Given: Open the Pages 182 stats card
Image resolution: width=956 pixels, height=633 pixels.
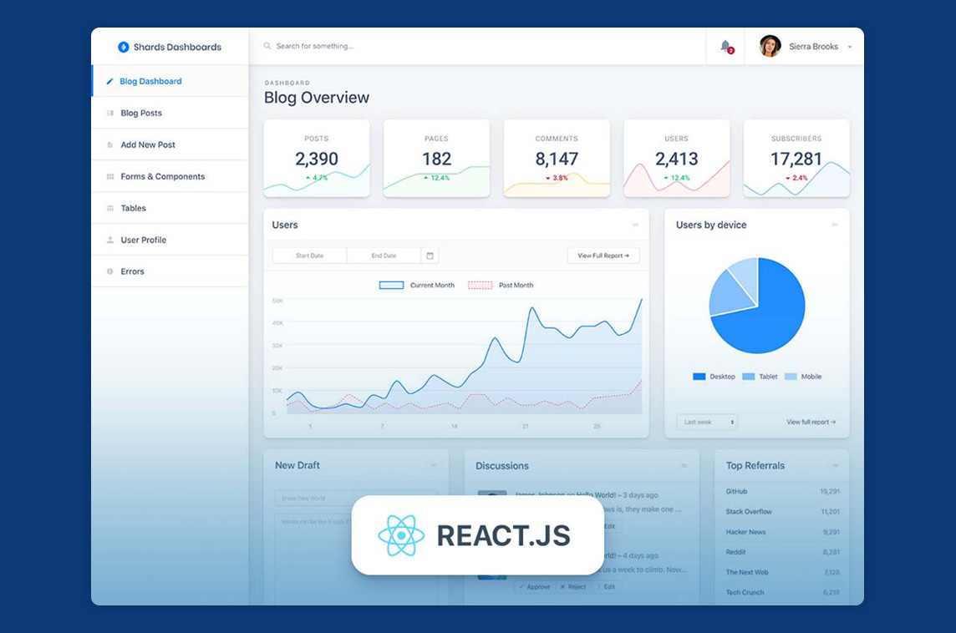Looking at the screenshot, I should (436, 159).
